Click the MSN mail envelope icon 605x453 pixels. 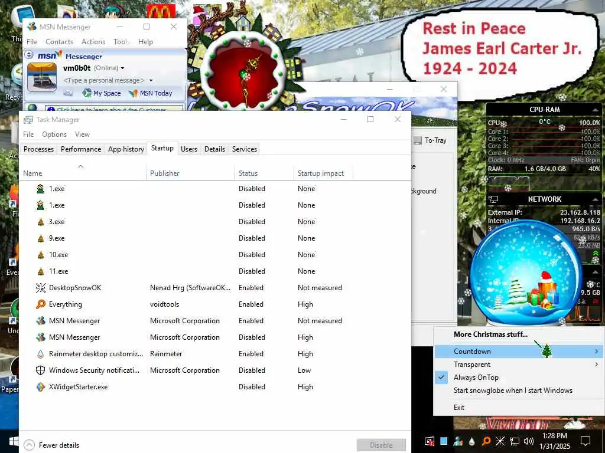point(68,93)
